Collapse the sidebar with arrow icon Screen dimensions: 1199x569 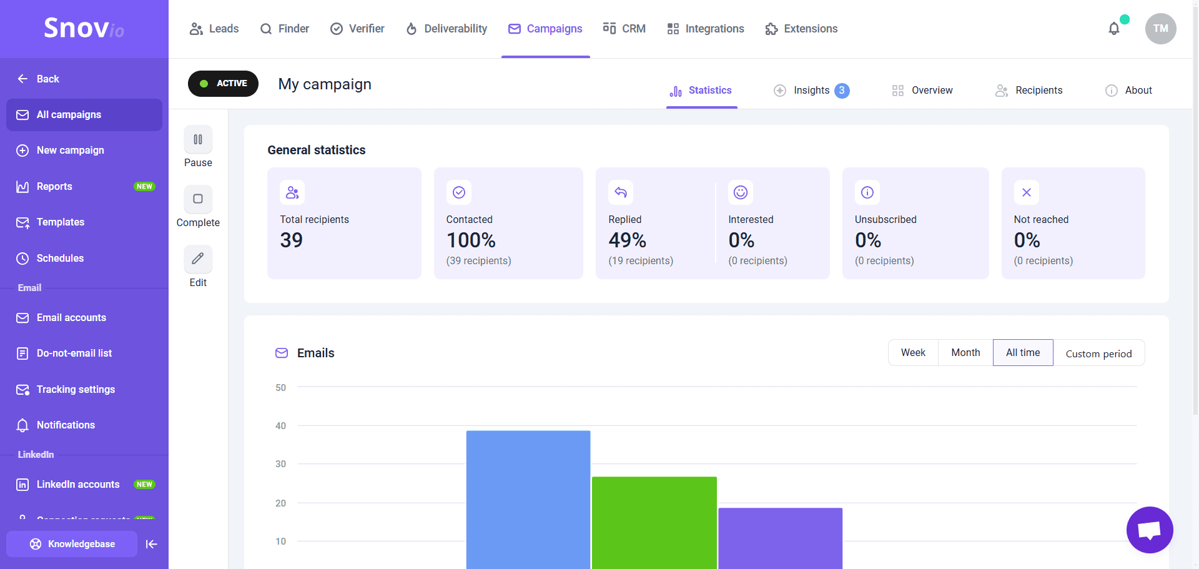coord(152,544)
